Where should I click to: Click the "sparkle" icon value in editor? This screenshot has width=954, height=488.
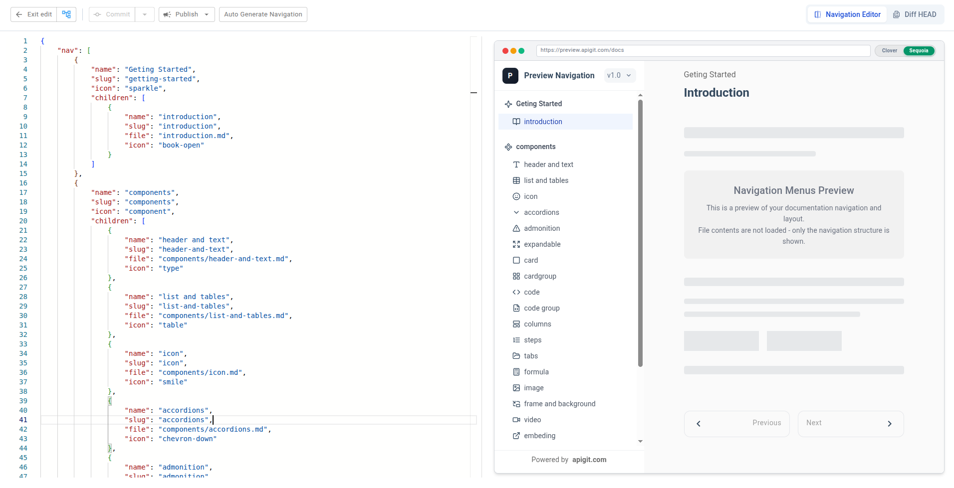(x=144, y=88)
